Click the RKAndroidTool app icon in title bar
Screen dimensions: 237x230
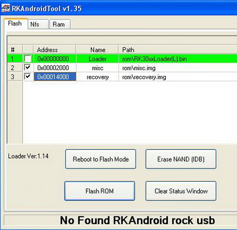6,8
